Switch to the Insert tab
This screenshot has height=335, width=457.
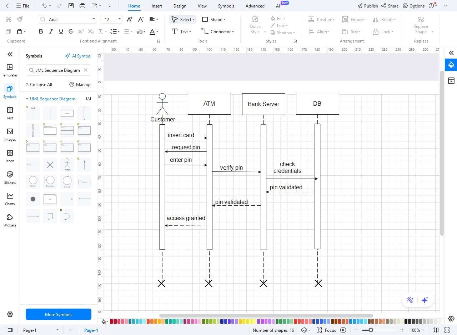pyautogui.click(x=157, y=6)
